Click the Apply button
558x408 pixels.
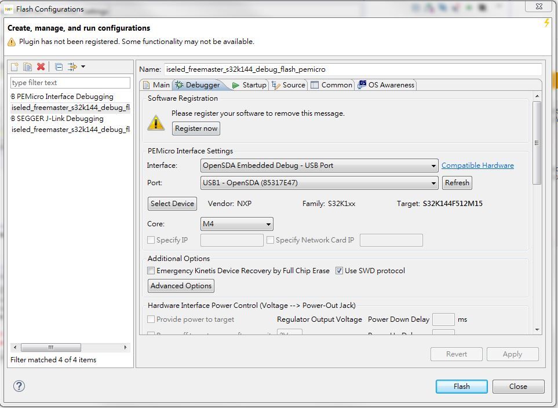pyautogui.click(x=512, y=354)
